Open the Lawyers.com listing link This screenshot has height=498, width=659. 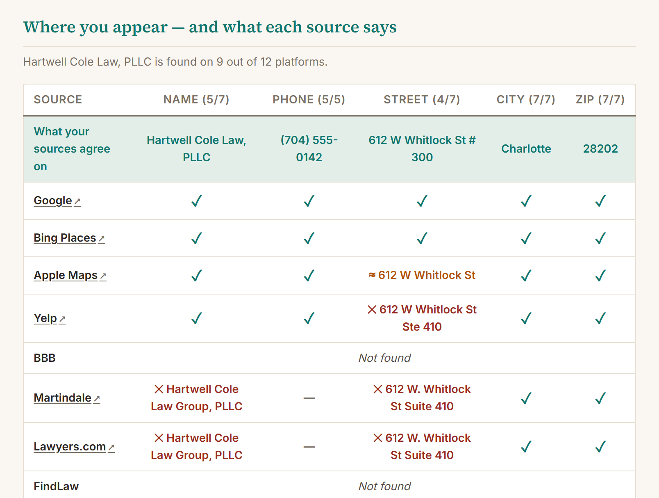click(x=74, y=447)
